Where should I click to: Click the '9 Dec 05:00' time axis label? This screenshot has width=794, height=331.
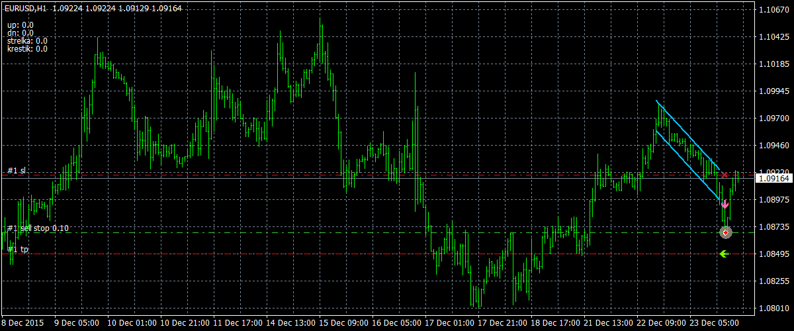coord(77,324)
